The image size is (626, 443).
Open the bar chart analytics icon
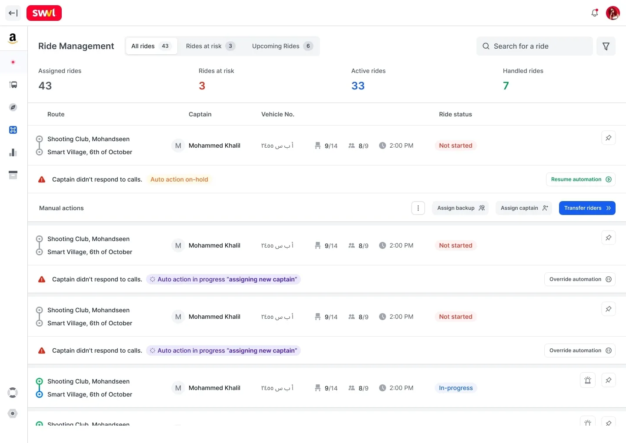pyautogui.click(x=13, y=152)
